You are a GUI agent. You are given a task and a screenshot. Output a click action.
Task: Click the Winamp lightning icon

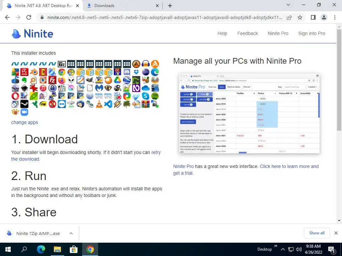[118, 104]
